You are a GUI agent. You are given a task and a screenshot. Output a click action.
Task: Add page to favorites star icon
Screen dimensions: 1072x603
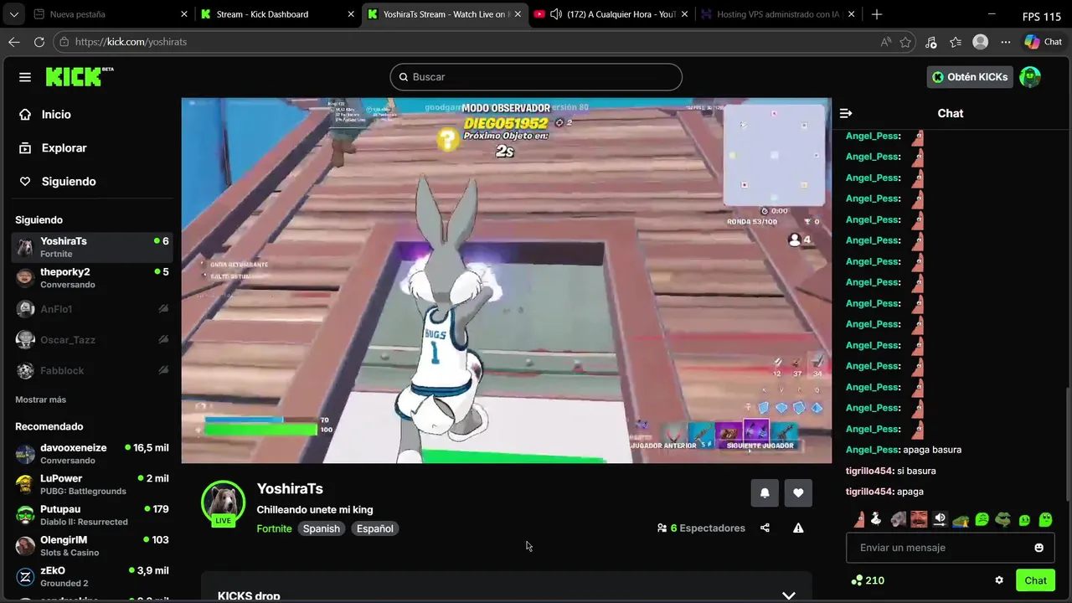point(905,42)
